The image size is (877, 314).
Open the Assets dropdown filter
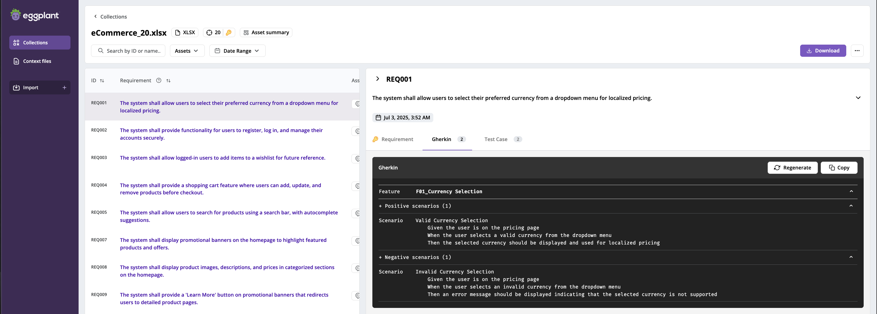187,51
